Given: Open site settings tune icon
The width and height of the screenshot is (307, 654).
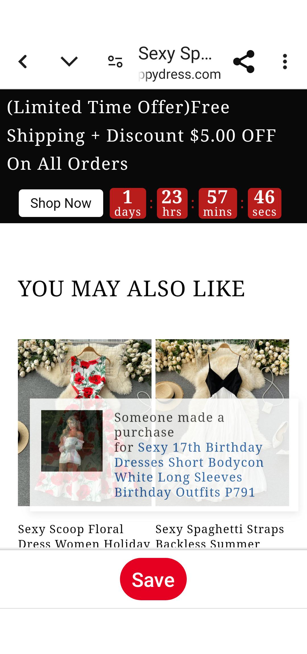Looking at the screenshot, I should tap(115, 61).
